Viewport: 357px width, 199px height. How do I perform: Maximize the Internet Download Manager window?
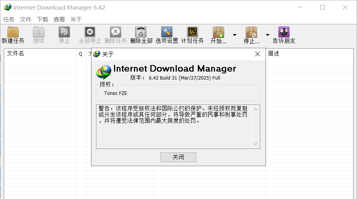tap(323, 7)
